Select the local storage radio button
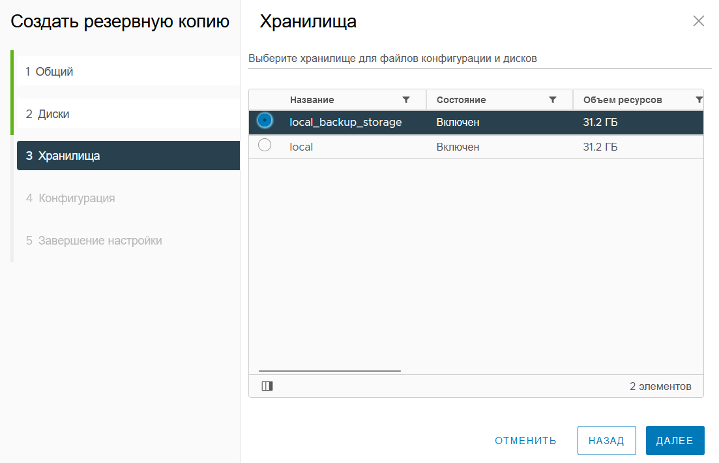The height and width of the screenshot is (463, 719). pos(265,145)
